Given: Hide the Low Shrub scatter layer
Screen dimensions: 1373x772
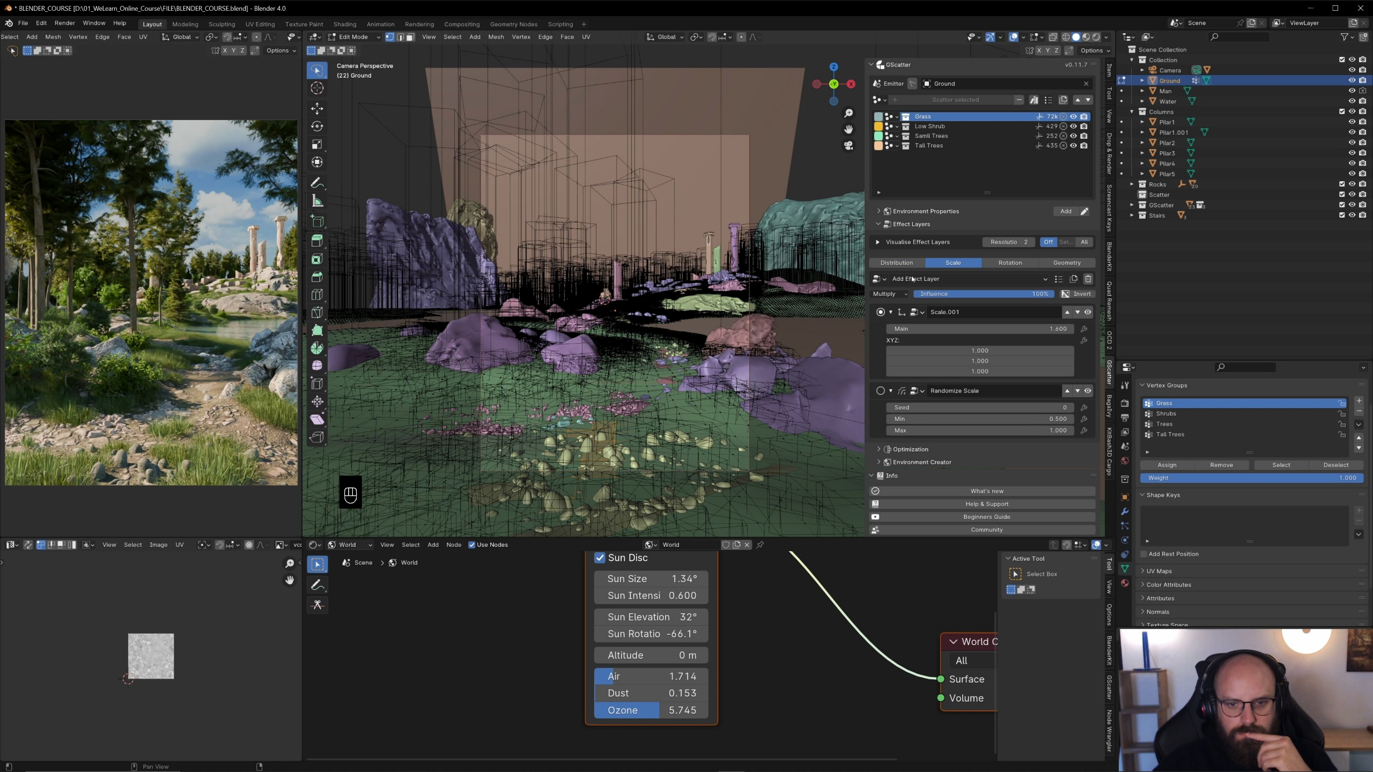Looking at the screenshot, I should pos(1074,127).
